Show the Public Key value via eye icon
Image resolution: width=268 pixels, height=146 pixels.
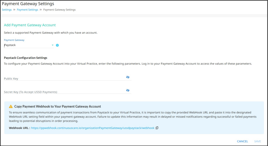(128, 77)
